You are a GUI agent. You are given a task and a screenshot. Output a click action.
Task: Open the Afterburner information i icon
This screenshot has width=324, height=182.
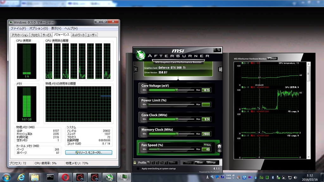pos(220,69)
